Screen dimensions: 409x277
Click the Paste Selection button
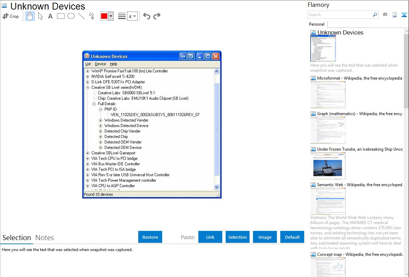(238, 237)
